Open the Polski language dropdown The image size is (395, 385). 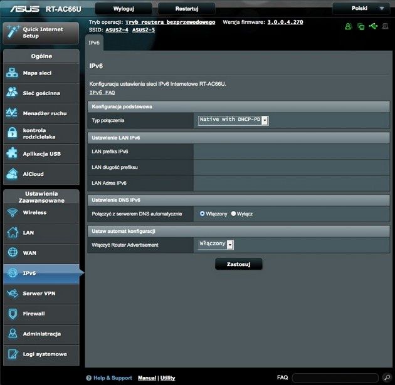coord(362,9)
